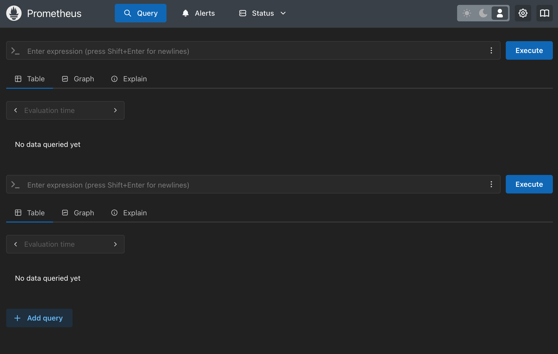
Task: Switch to dark theme moon toggle
Action: (483, 13)
